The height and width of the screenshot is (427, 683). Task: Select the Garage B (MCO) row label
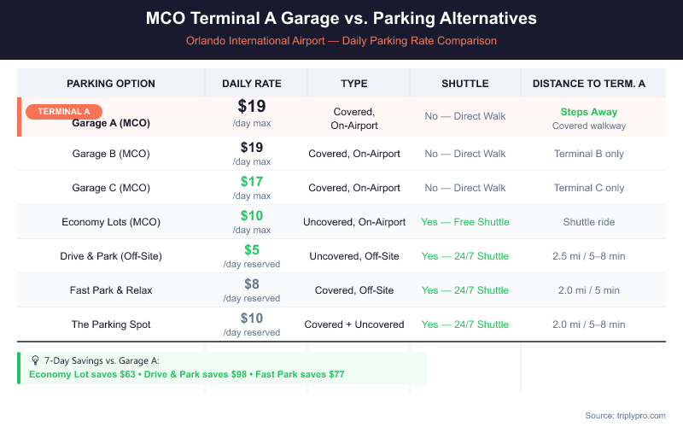point(111,154)
